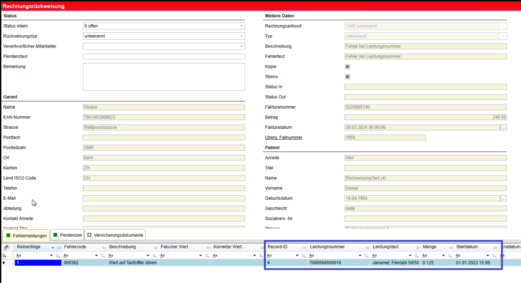
Task: Click into the Bemerkung text area
Action: tap(164, 76)
